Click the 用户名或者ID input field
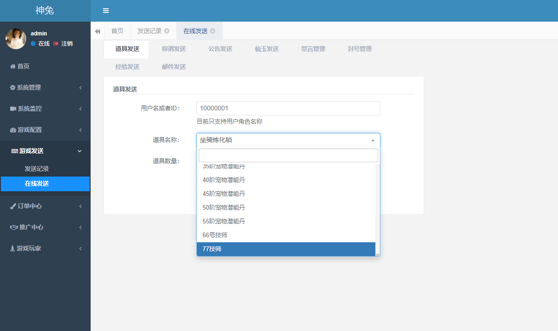Screen dimensions: 558x331 (x=288, y=108)
